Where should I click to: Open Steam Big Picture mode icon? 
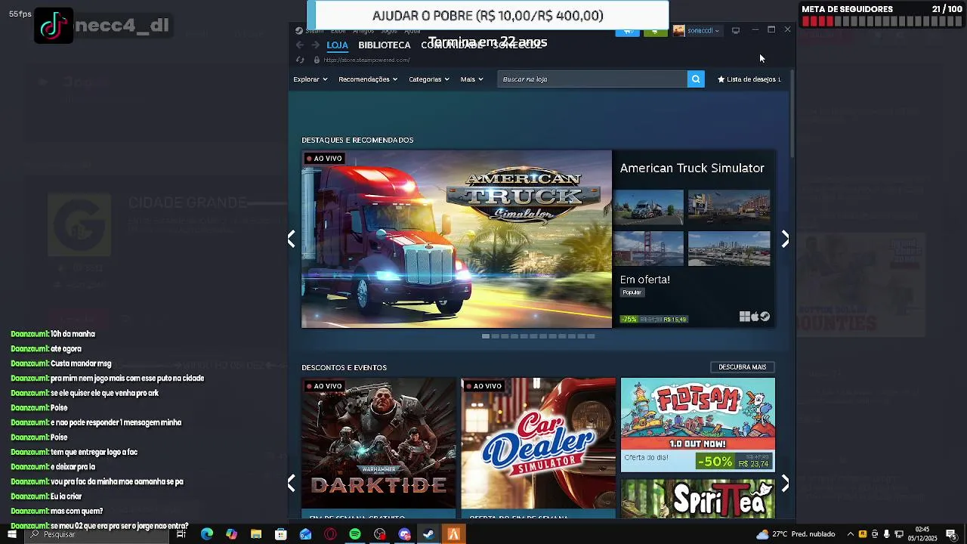[x=736, y=30]
